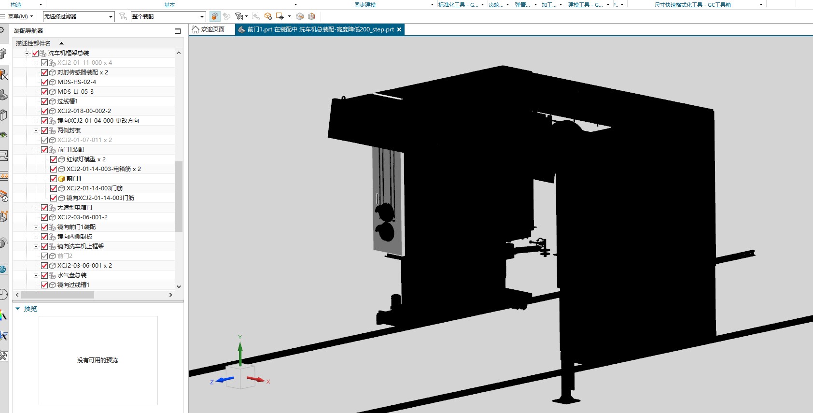Click the orange cube with crosshair icon
The width and height of the screenshot is (813, 413).
click(x=268, y=16)
